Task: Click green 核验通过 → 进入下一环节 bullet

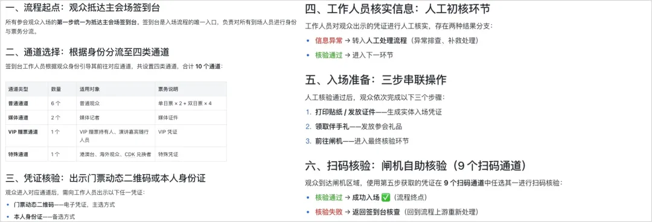Action: (x=354, y=55)
